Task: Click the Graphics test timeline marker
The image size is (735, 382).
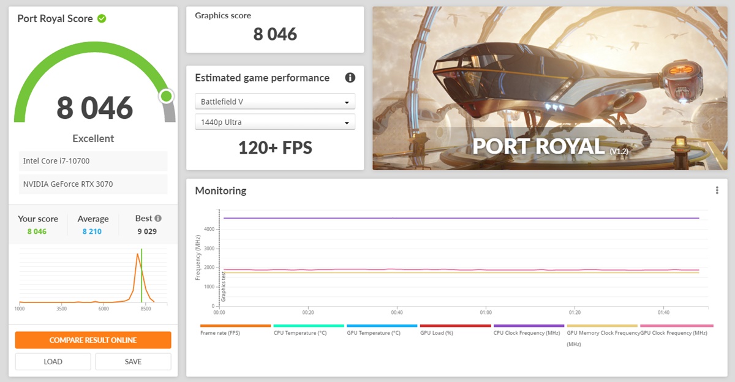Action: coord(224,288)
